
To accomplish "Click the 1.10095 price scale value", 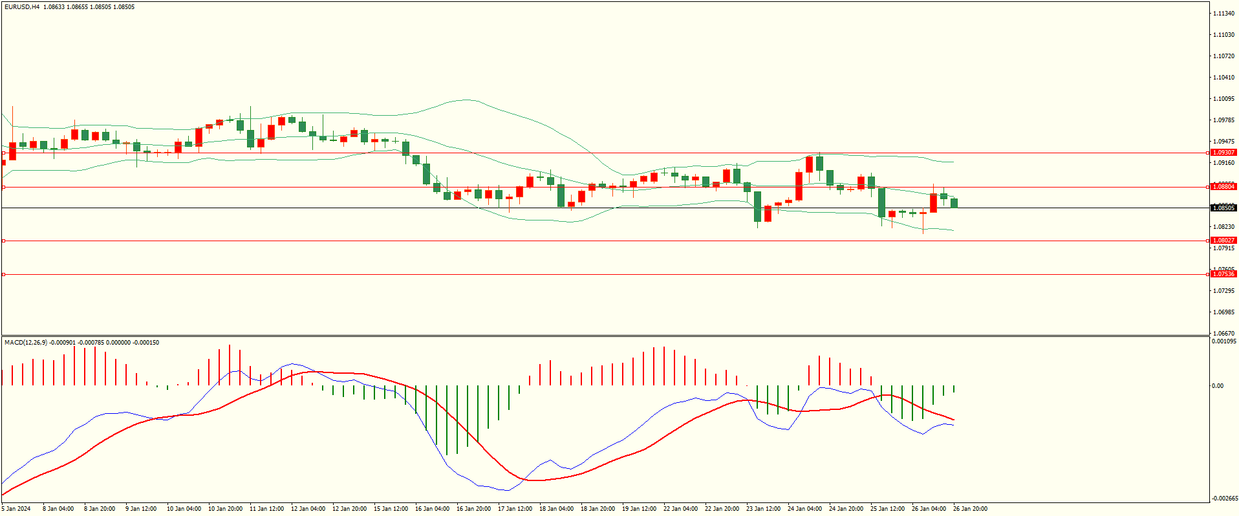I will (1223, 99).
